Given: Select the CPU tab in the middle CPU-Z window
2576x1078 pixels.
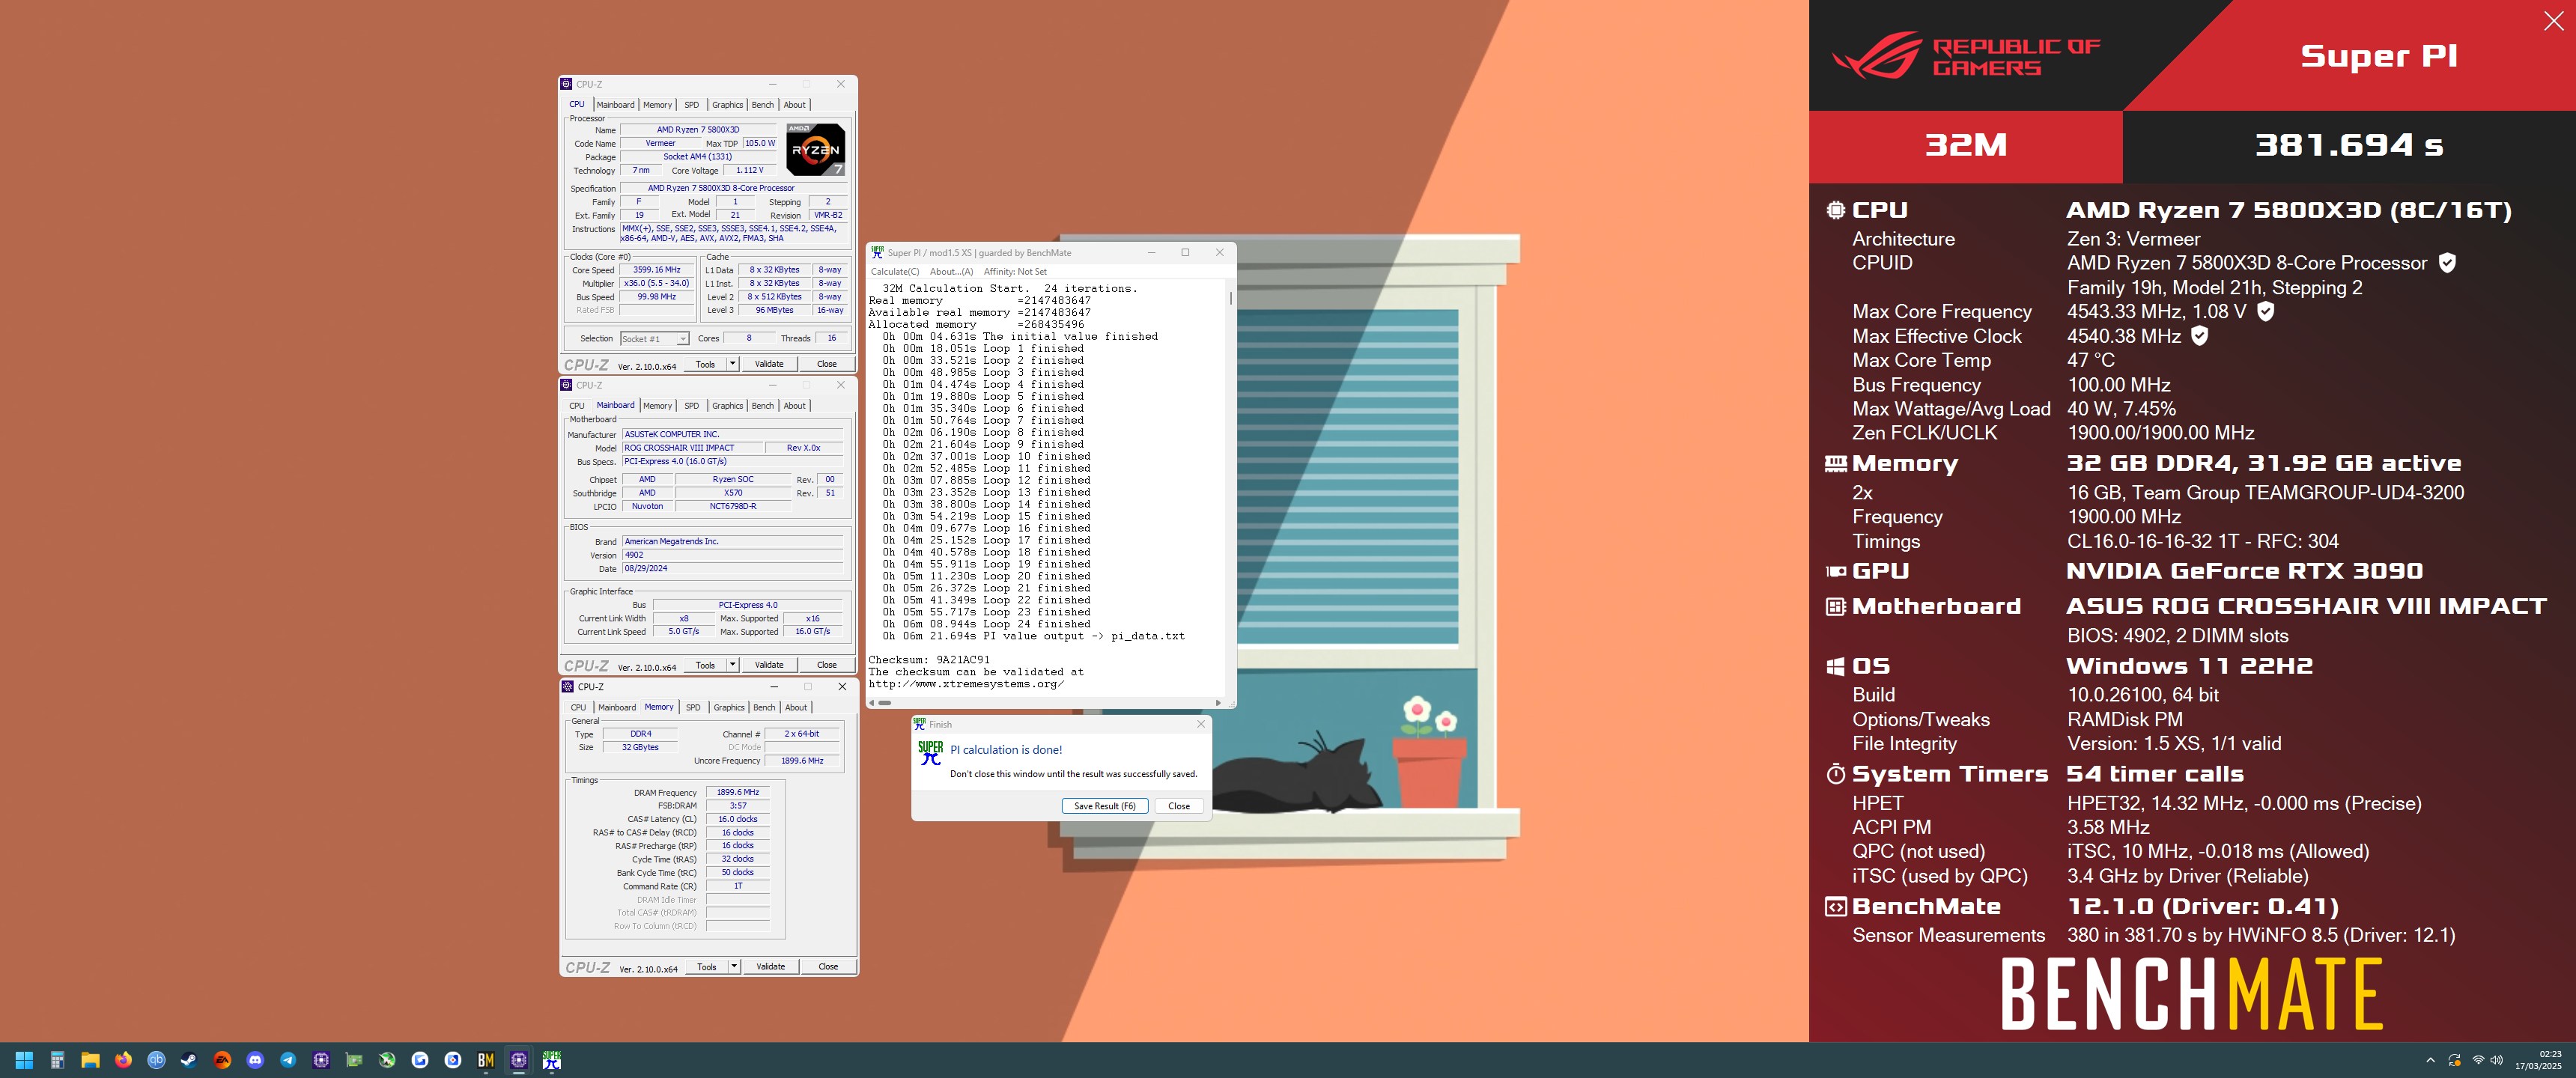Looking at the screenshot, I should pos(577,406).
